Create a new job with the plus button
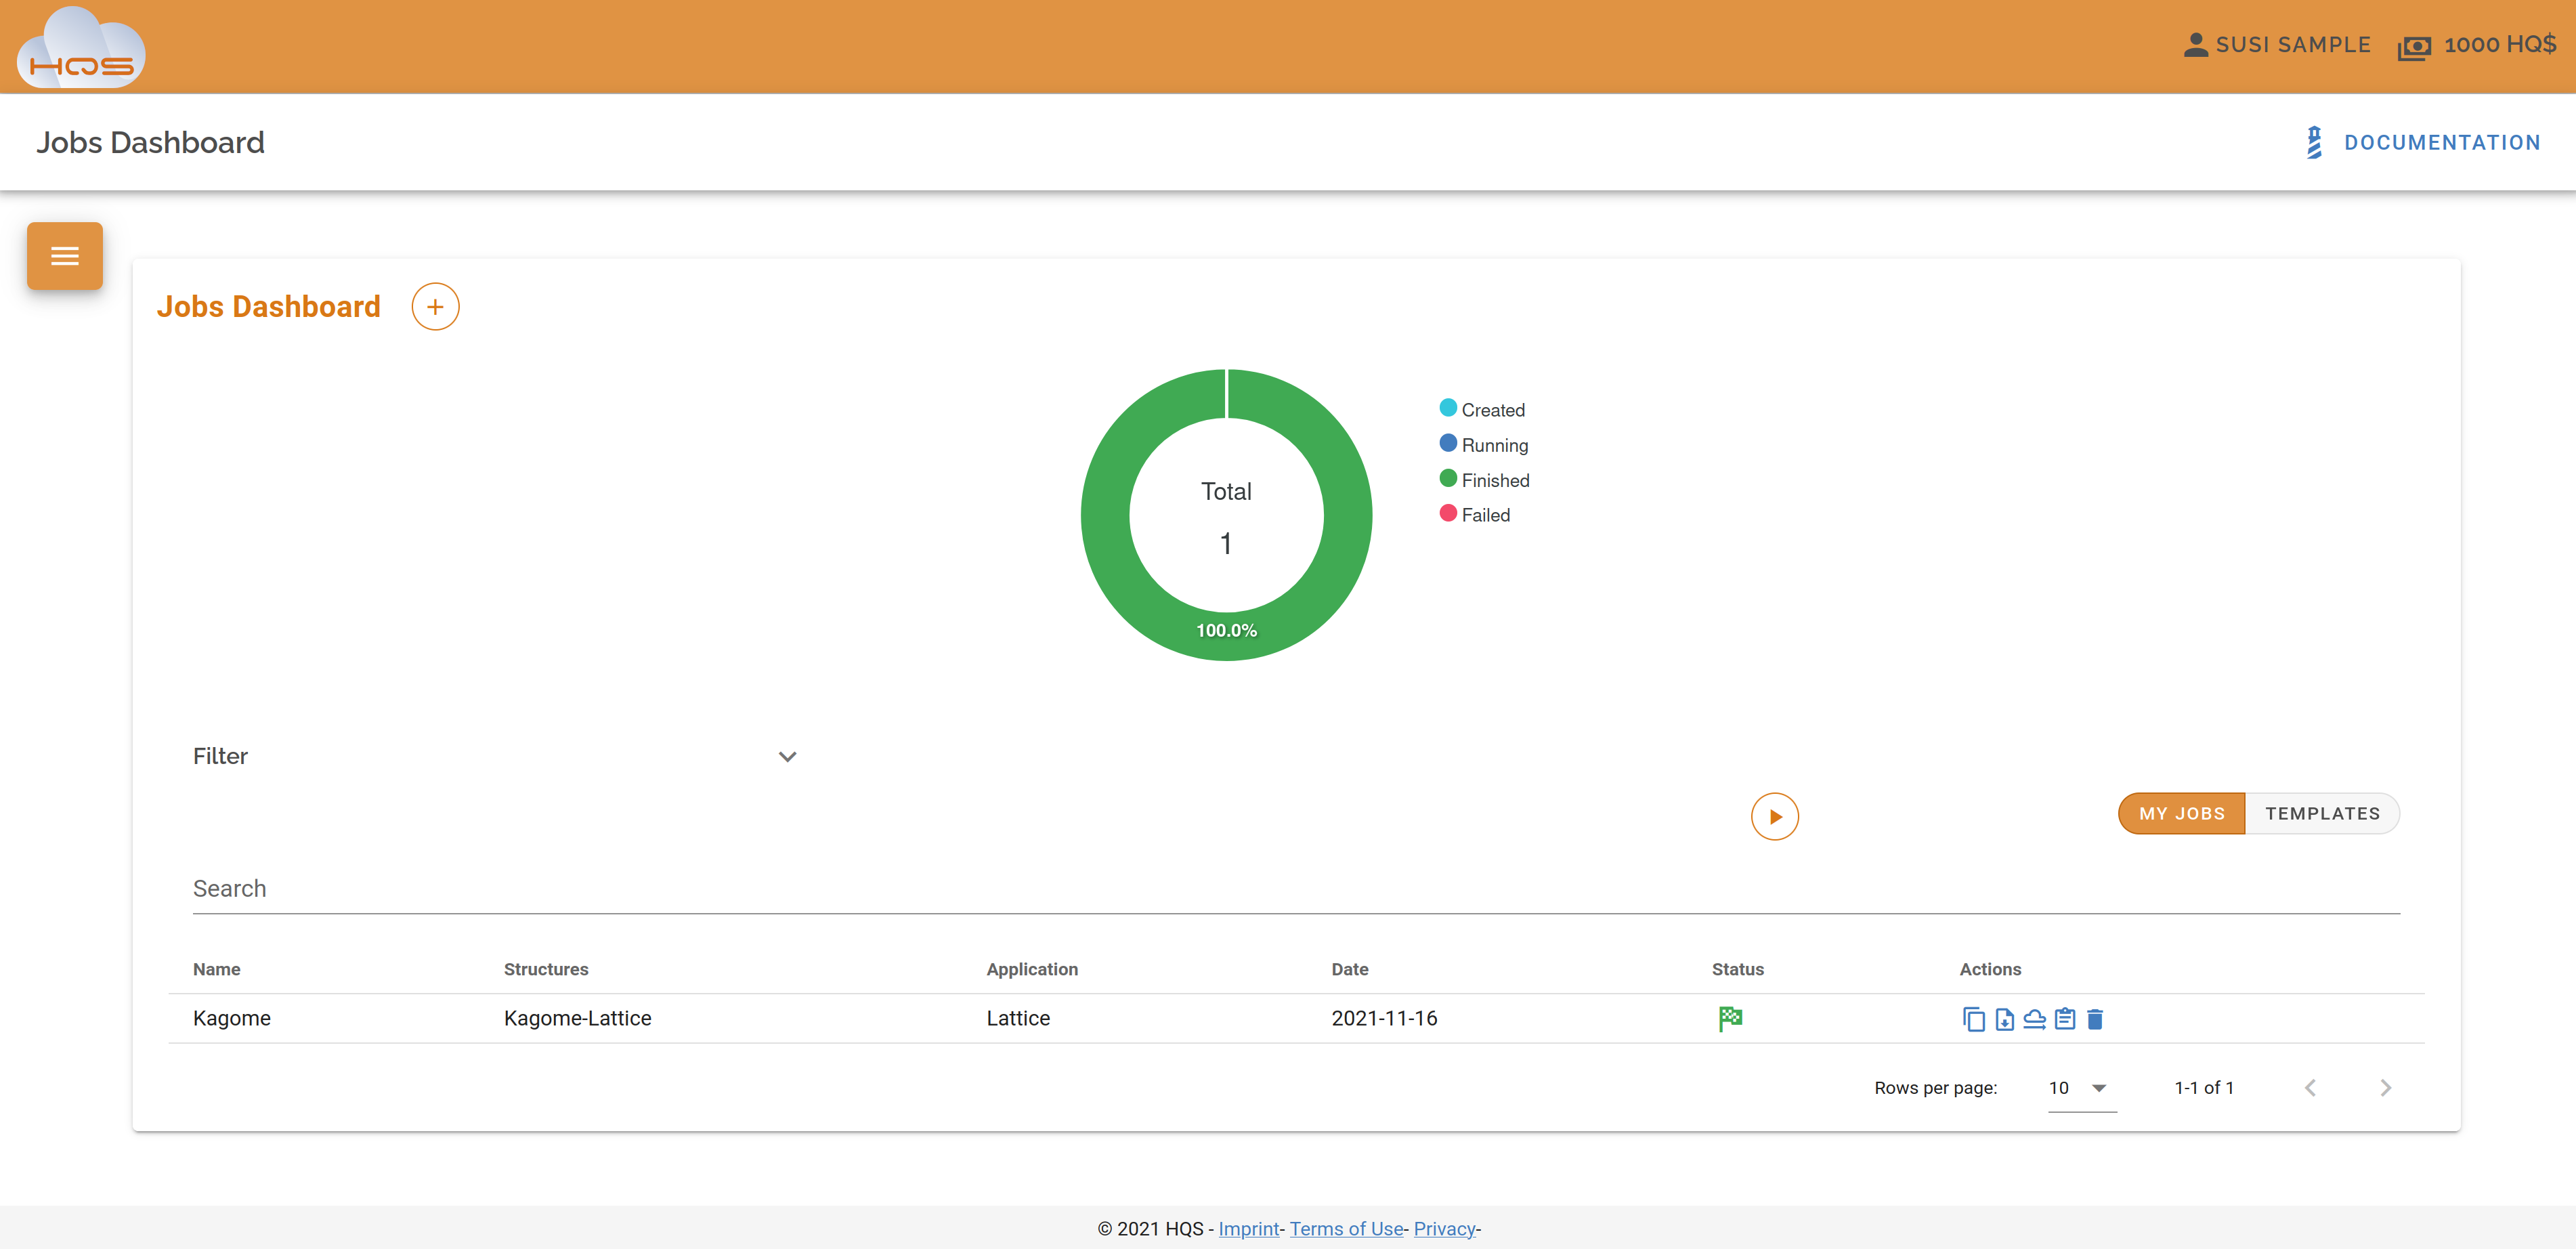This screenshot has height=1249, width=2576. [435, 306]
